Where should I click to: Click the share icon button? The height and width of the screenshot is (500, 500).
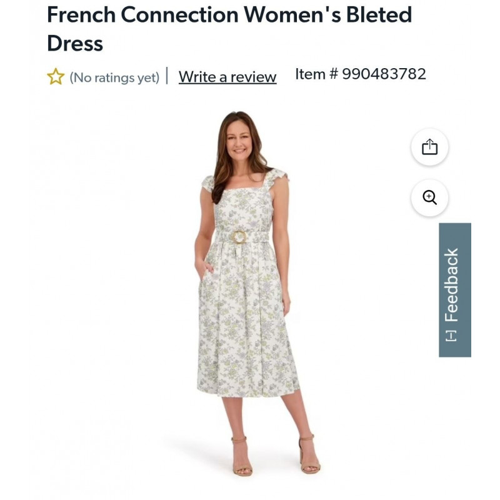429,147
